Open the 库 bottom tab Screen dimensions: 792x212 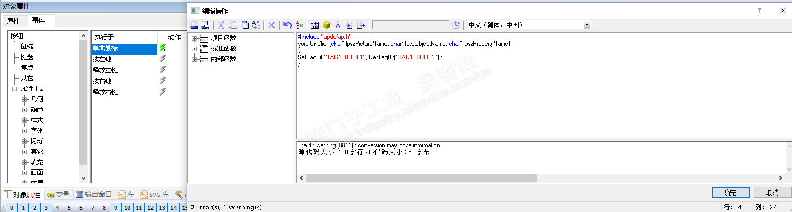coord(126,195)
